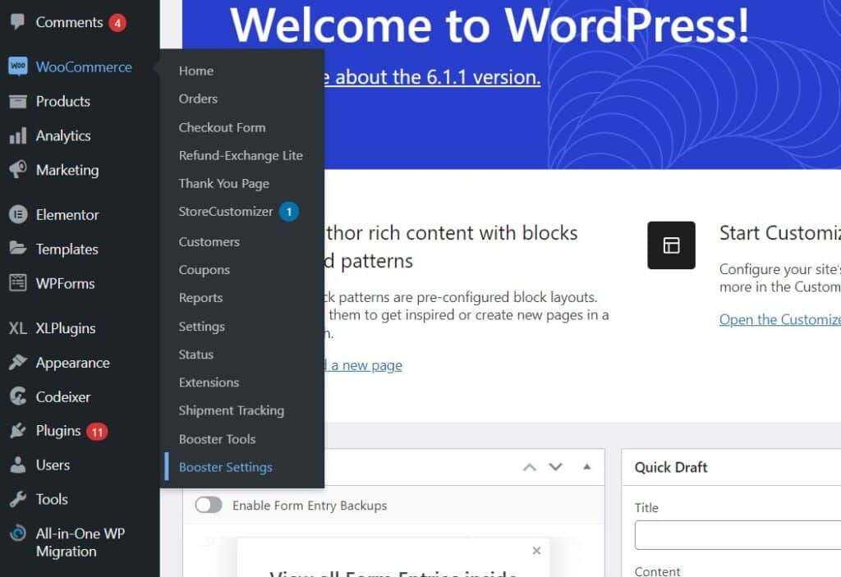Click the Analytics bar chart icon
The height and width of the screenshot is (577, 841).
pos(18,135)
